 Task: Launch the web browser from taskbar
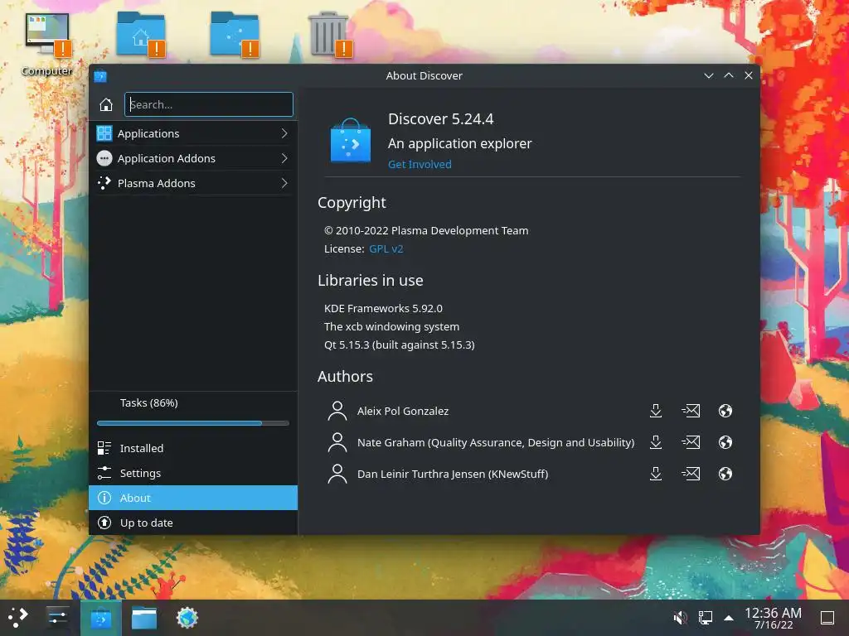pyautogui.click(x=187, y=618)
